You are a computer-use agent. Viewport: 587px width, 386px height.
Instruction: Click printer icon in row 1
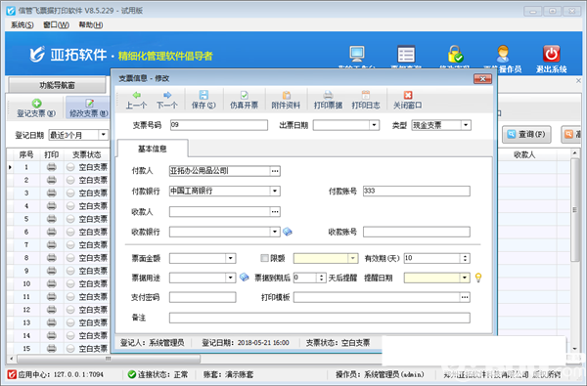click(x=52, y=167)
